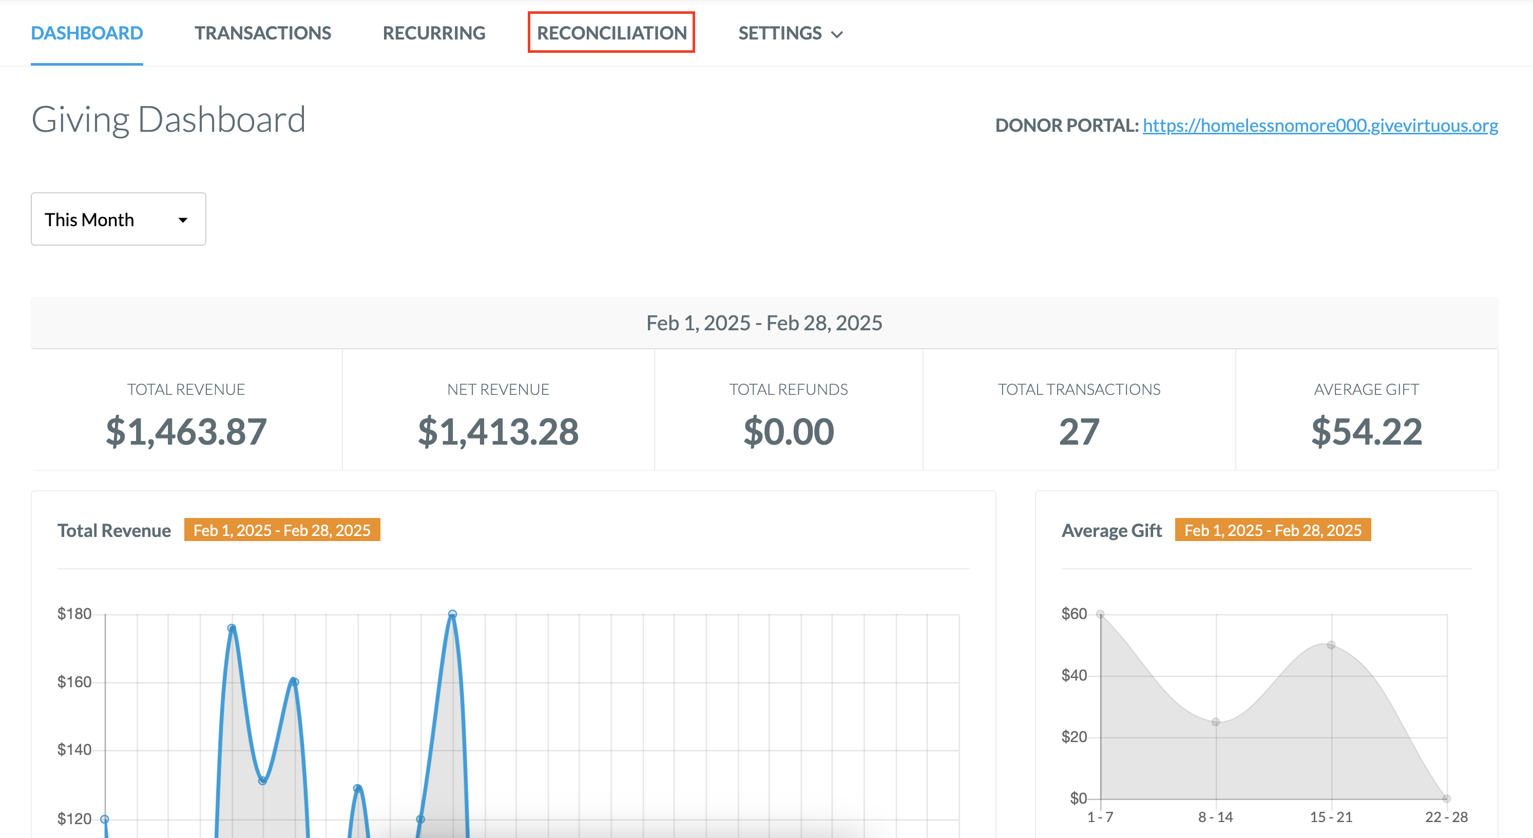1533x838 pixels.
Task: Click the orange date badge beside Total Revenue
Action: point(282,530)
